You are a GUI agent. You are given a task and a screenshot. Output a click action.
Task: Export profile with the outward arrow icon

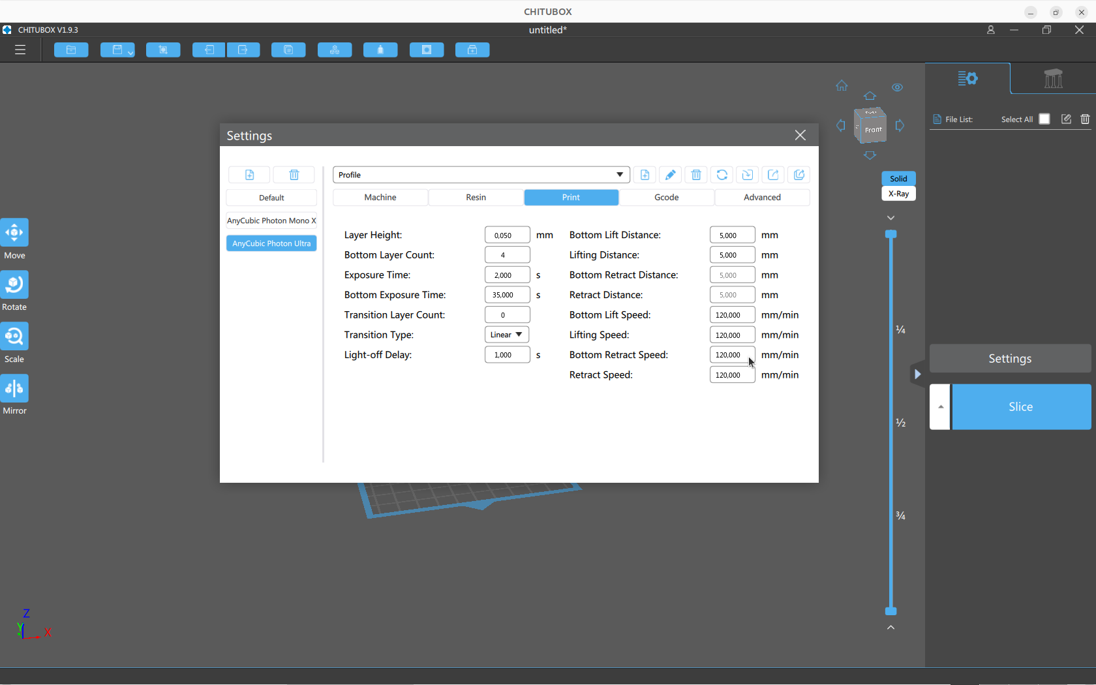773,175
